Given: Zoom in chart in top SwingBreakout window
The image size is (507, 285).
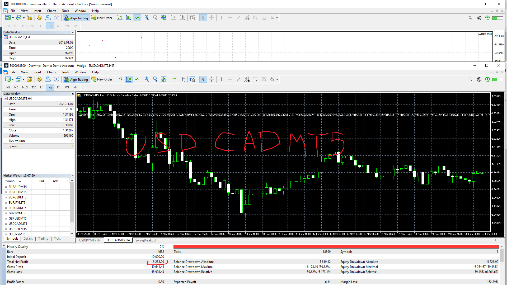Looking at the screenshot, I should coord(147,18).
